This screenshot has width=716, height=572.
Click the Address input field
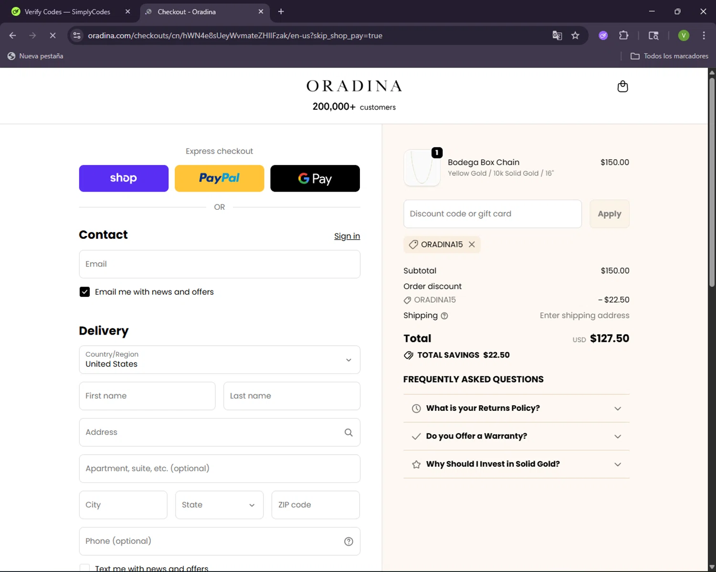point(220,432)
